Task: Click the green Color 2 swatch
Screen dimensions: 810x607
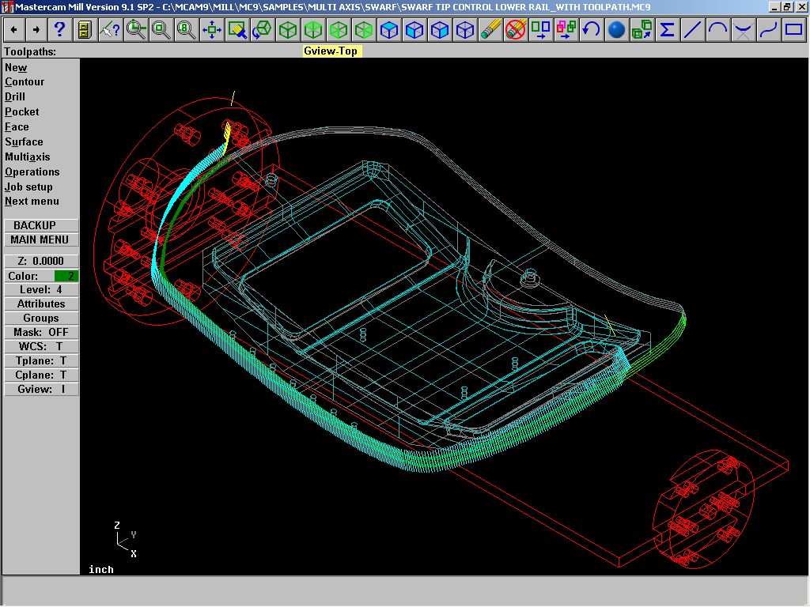Action: click(66, 276)
